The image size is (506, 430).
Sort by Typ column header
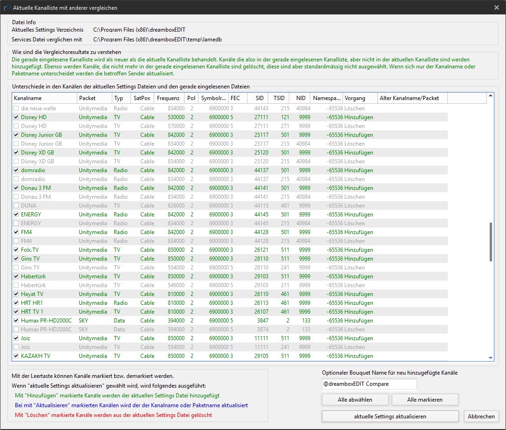(x=121, y=98)
